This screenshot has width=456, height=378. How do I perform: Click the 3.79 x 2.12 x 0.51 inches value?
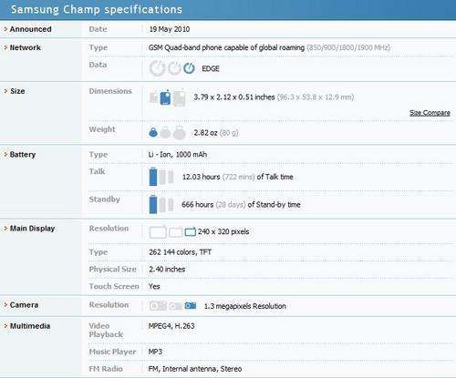234,97
